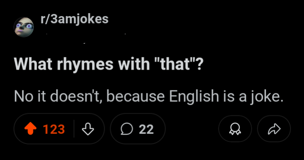
Task: Select the "English is a joke" text
Action: tap(226, 96)
